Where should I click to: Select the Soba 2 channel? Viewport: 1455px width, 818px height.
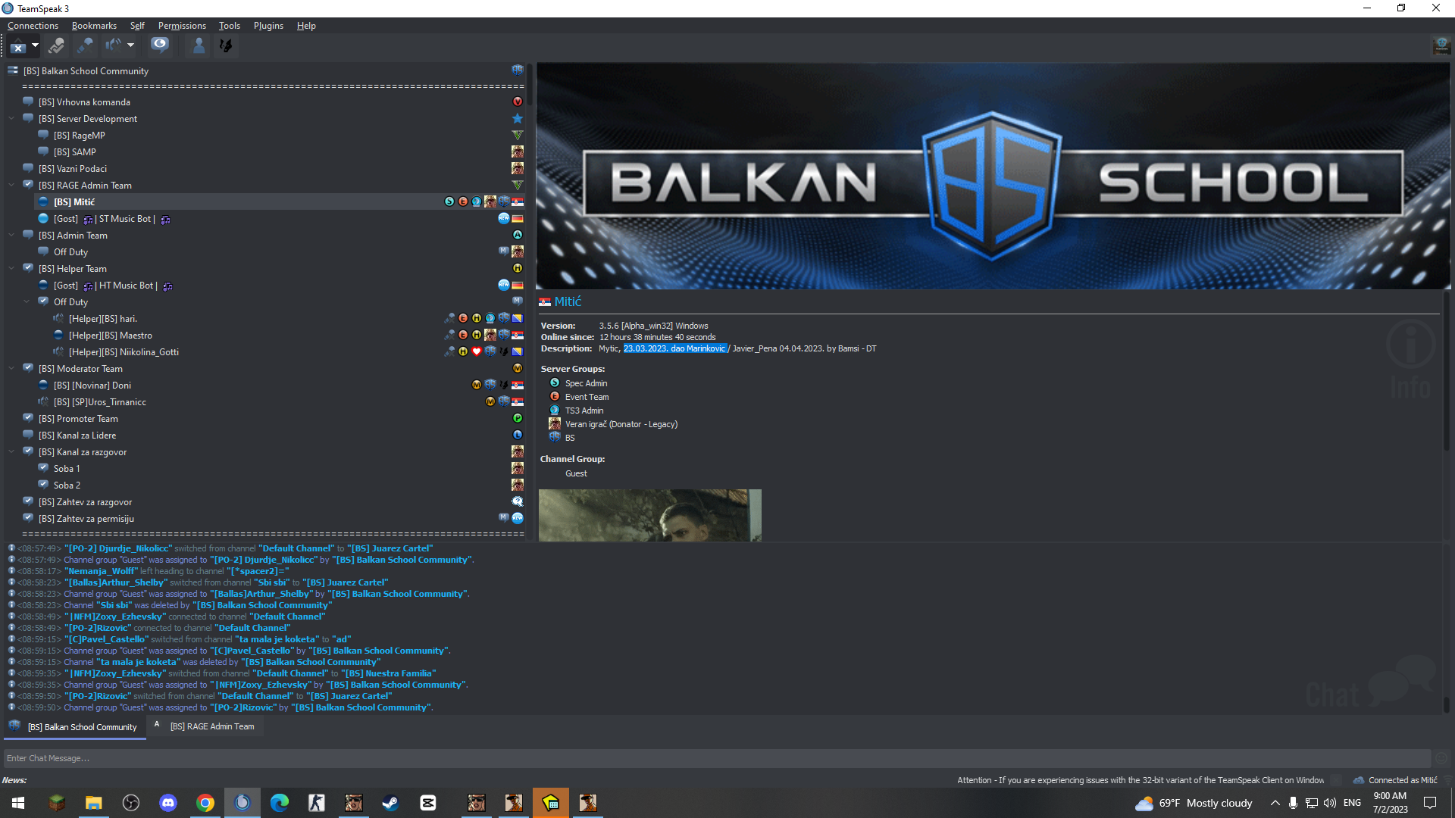67,485
